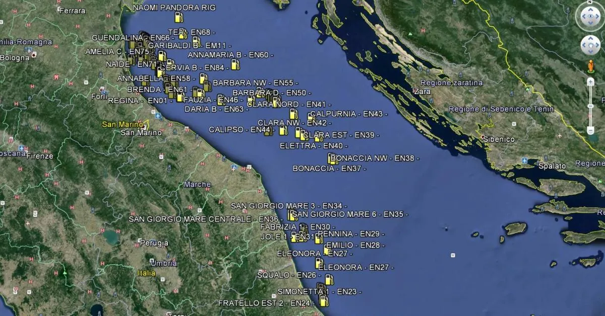Select the pump placemark left of PENNINA label

pos(319,238)
